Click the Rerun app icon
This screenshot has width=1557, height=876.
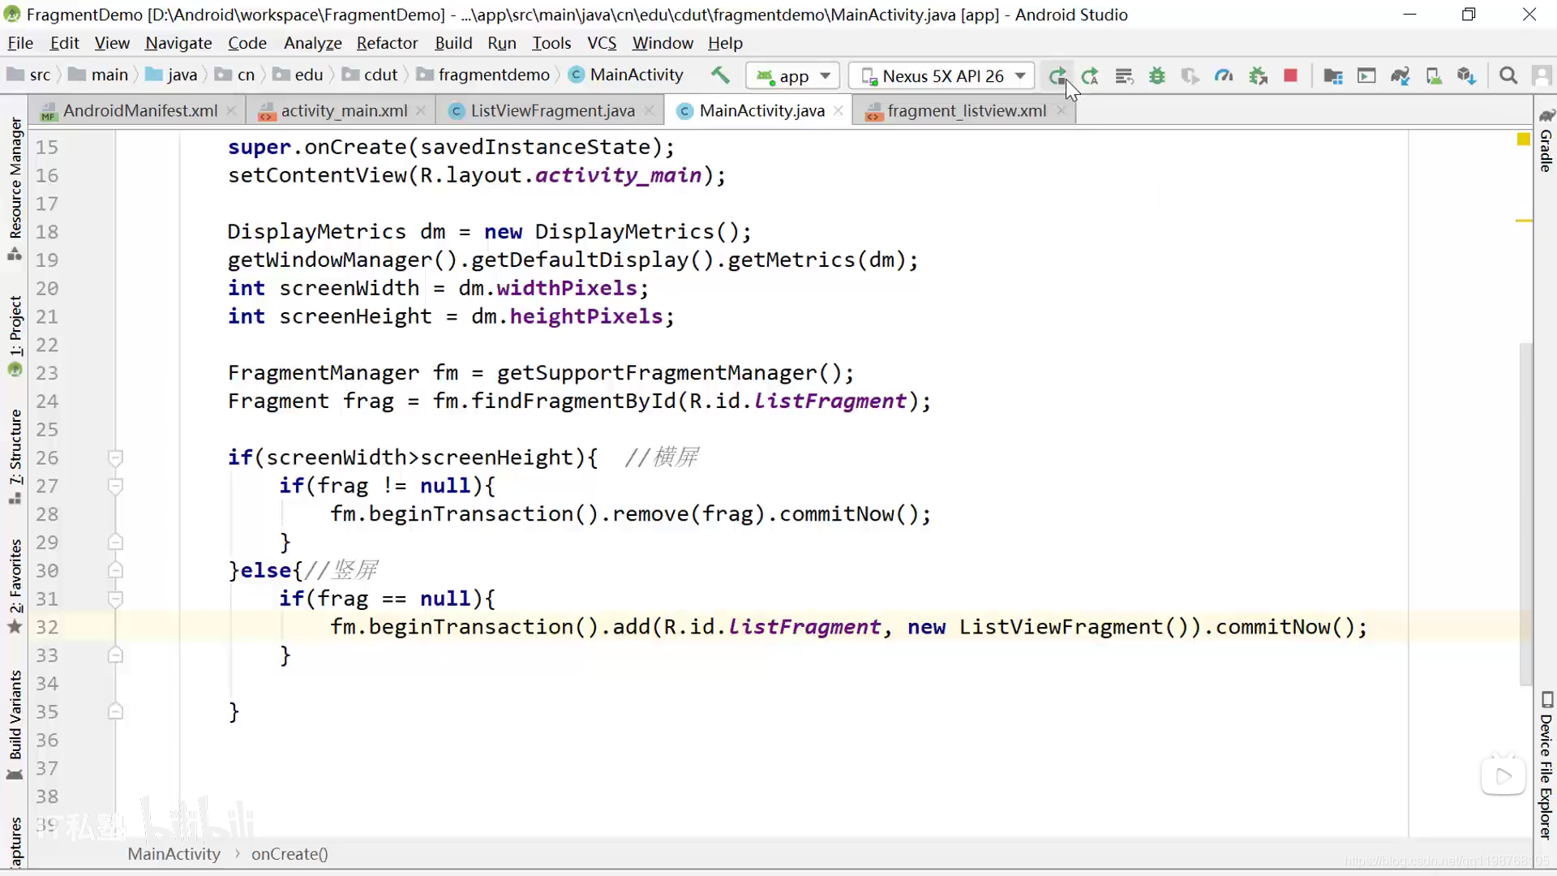(1057, 76)
